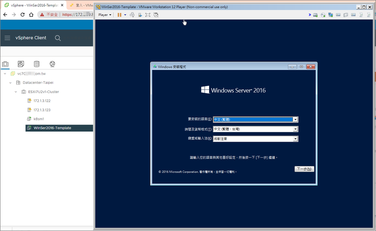
Task: Switch to Hosts and Clusters inventory tab
Action: 5,64
